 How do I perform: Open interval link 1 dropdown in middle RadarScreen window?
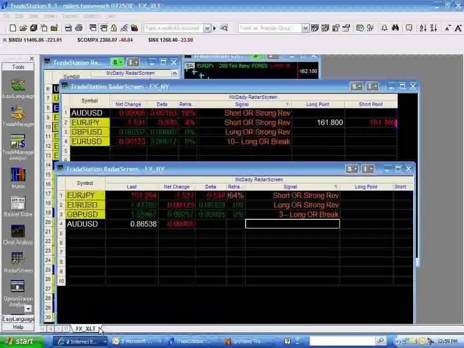(372, 86)
